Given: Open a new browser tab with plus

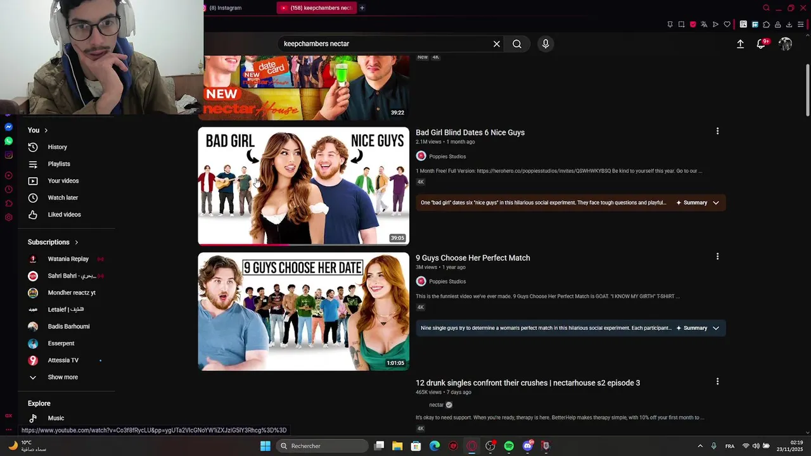Looking at the screenshot, I should 362,8.
